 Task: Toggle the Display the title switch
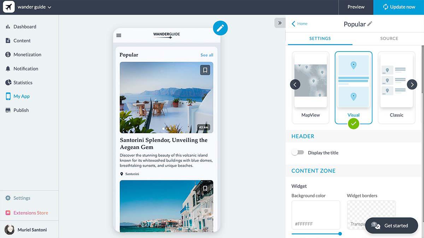(298, 152)
